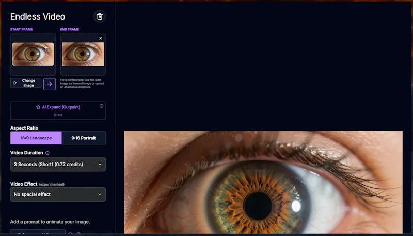The image size is (413, 236).
Task: Click 'Add a prompt to animate your image' text
Action: click(x=50, y=222)
